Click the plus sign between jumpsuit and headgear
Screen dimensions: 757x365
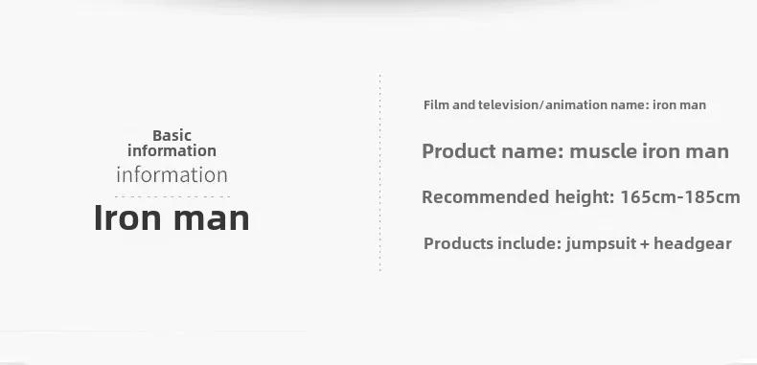click(x=645, y=244)
